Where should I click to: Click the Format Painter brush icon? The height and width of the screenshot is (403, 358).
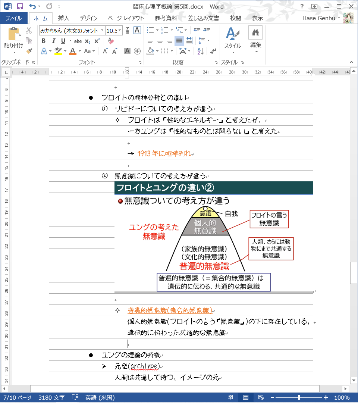tap(29, 51)
